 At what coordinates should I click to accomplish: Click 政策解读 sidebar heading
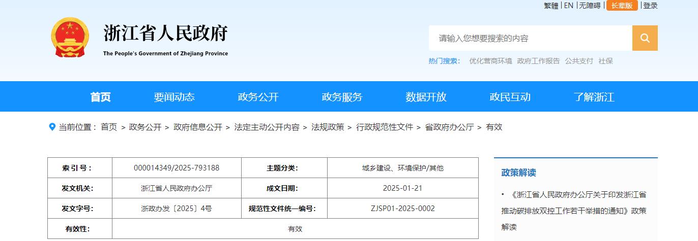(519, 173)
